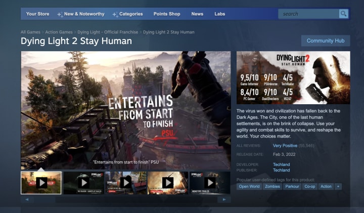Open the Action Games breadcrumb
This screenshot has height=213, width=364.
coord(59,32)
